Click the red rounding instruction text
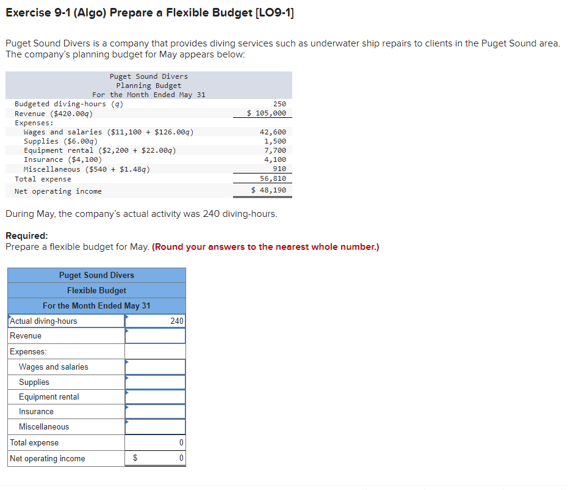The image size is (568, 490). (265, 247)
